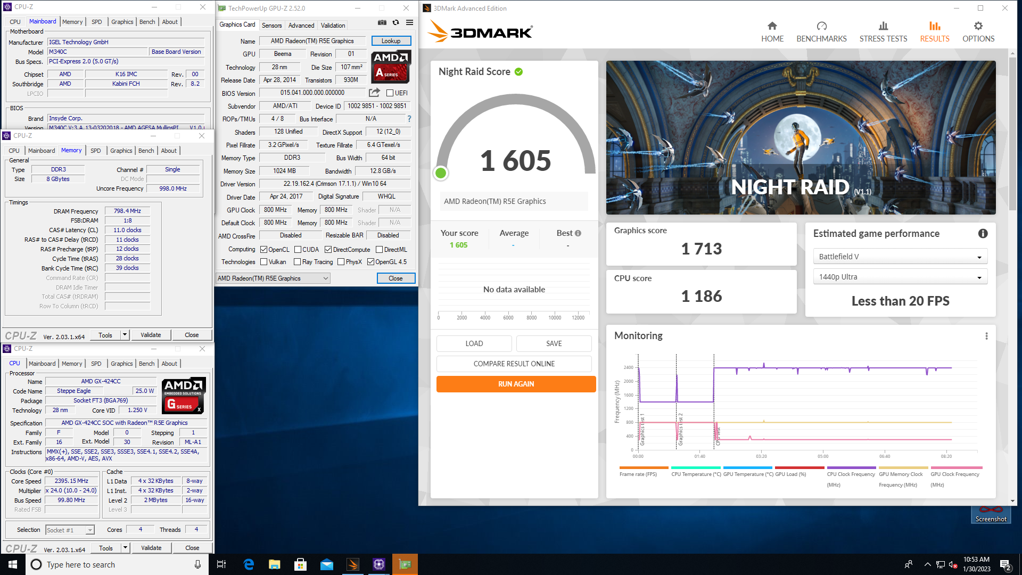1022x575 pixels.
Task: Click the Estimated game performance info icon
Action: (x=983, y=233)
